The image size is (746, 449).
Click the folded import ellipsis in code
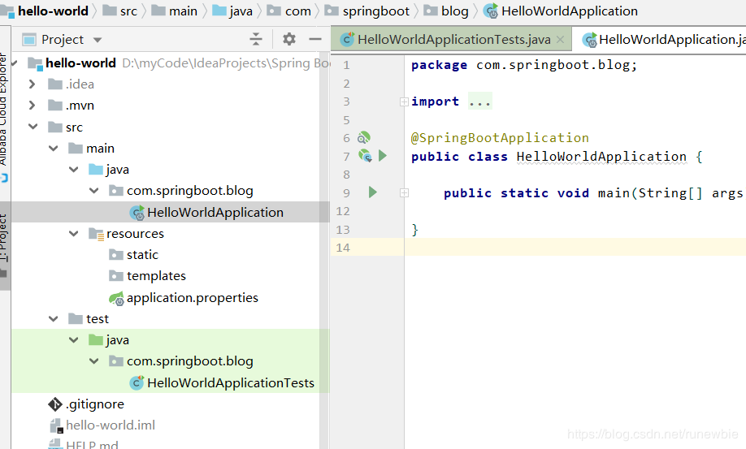pos(480,101)
